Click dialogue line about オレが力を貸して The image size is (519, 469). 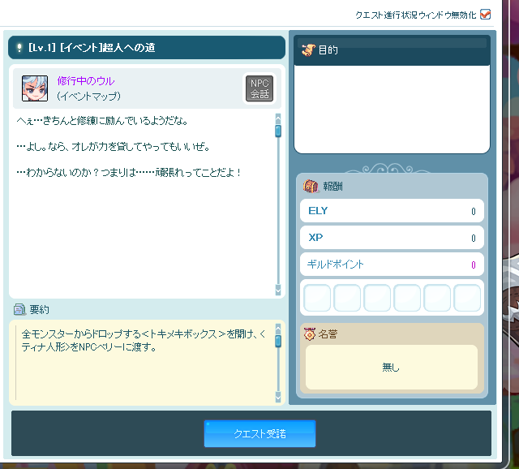(x=114, y=146)
